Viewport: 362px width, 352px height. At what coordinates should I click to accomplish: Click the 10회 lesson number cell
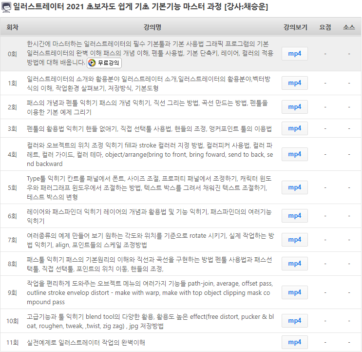[x=13, y=321]
